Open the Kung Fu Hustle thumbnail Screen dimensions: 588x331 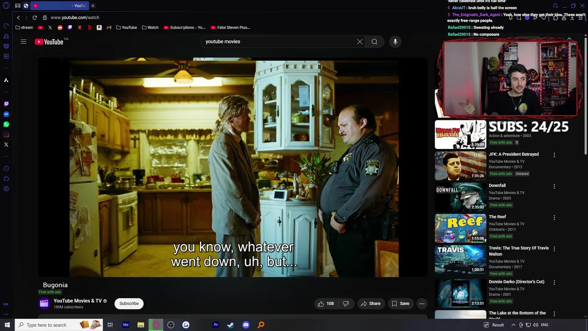point(460,135)
